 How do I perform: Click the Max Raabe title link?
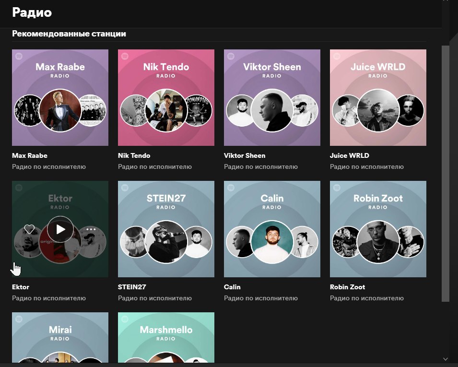pos(30,155)
